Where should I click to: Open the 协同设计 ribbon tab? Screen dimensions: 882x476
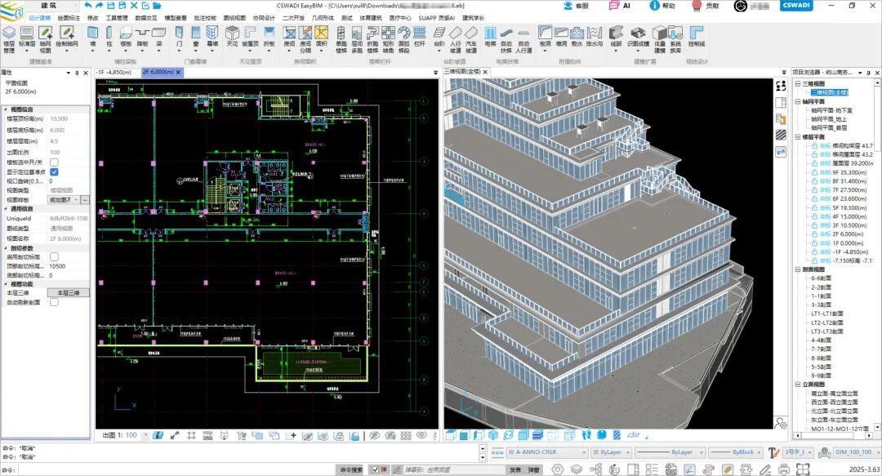(264, 18)
